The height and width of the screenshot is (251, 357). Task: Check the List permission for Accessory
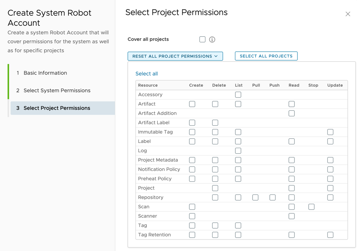(x=238, y=94)
